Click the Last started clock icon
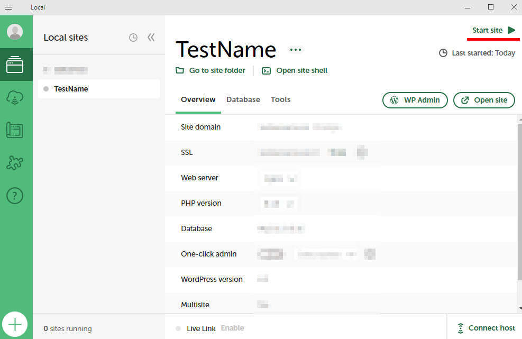 [443, 53]
